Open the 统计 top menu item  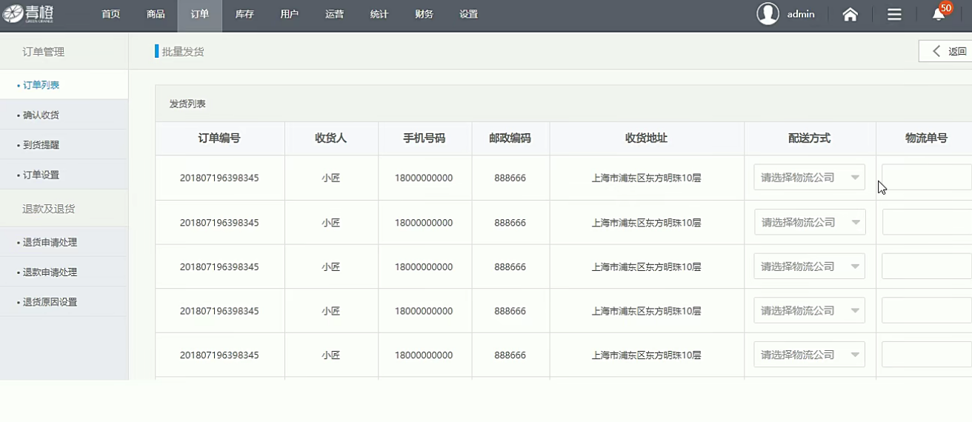pyautogui.click(x=379, y=15)
